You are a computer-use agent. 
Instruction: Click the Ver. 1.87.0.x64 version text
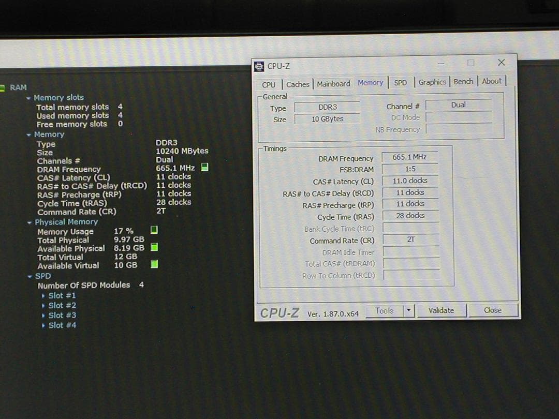coord(333,314)
